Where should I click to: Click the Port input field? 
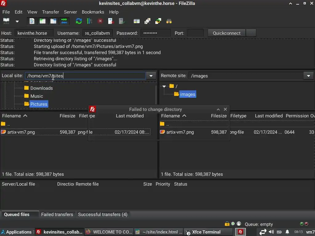[195, 33]
